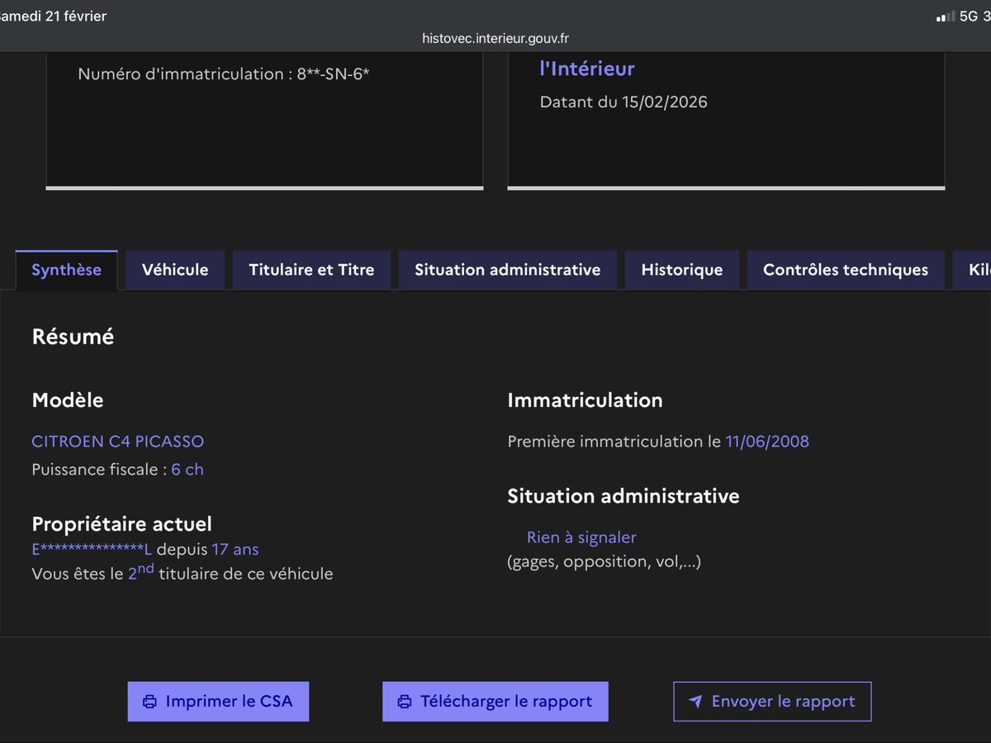Click the 6 ch fiscal power value

point(187,470)
